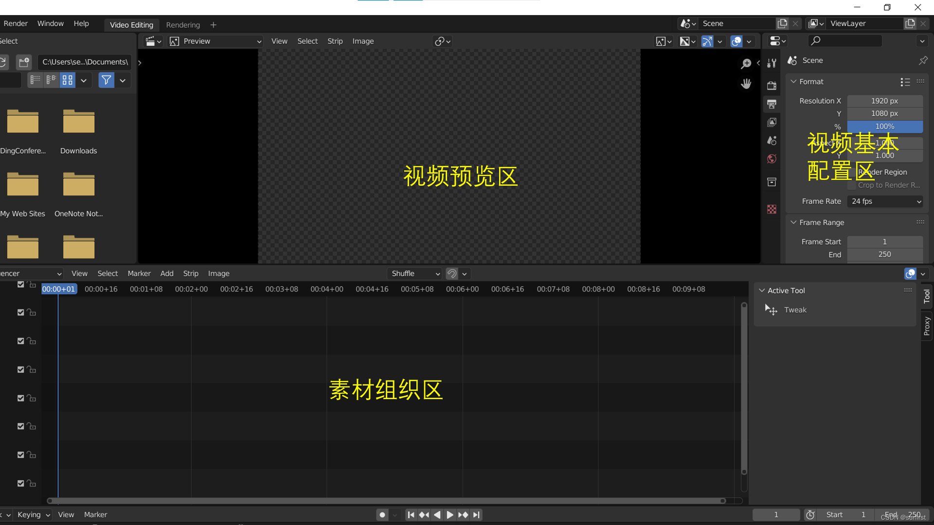Screen dimensions: 934x525
Task: Click the play animation button
Action: tap(450, 515)
